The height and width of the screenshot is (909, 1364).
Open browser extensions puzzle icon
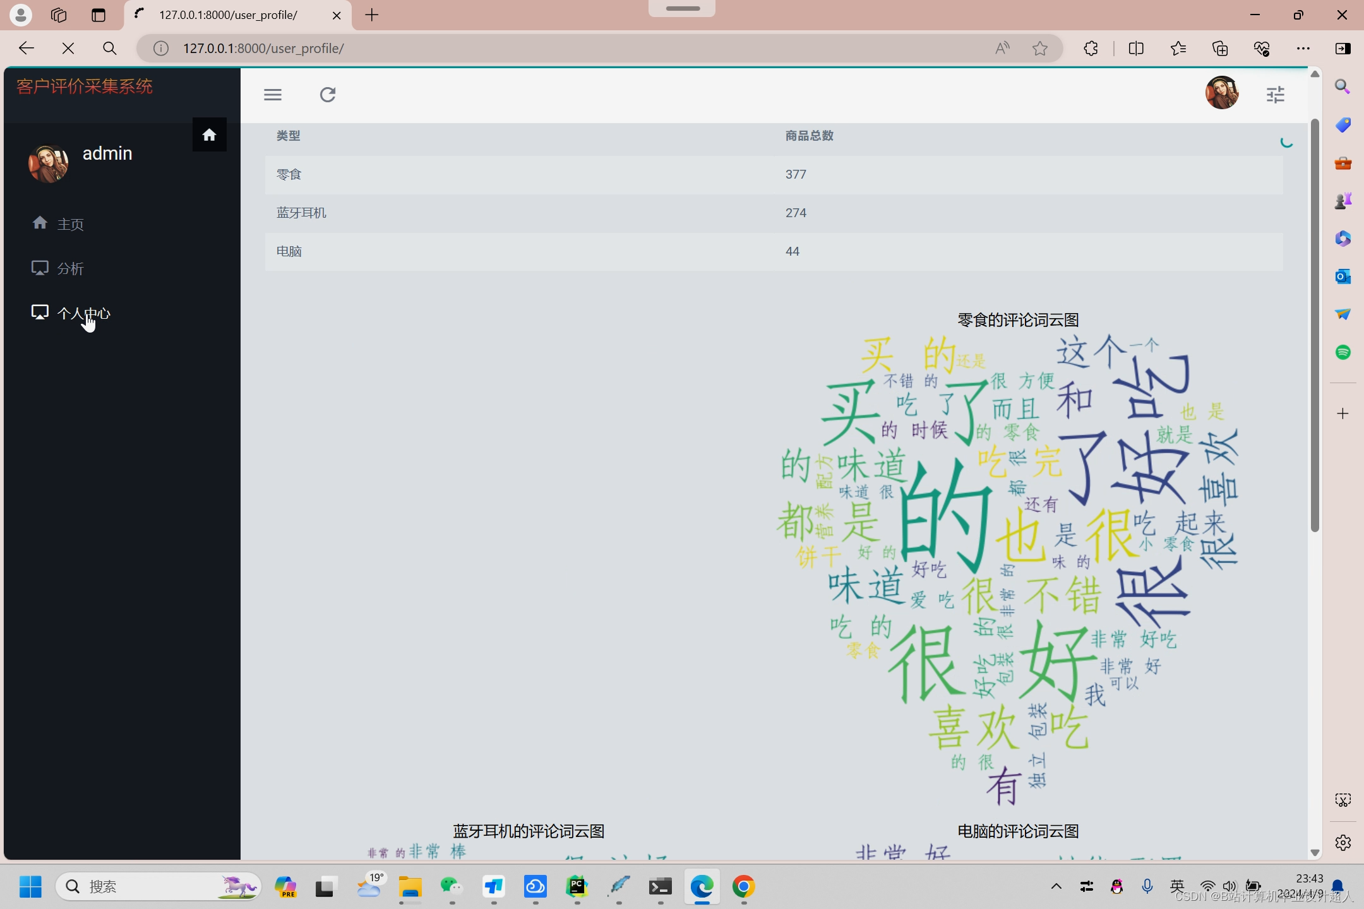[x=1091, y=49]
